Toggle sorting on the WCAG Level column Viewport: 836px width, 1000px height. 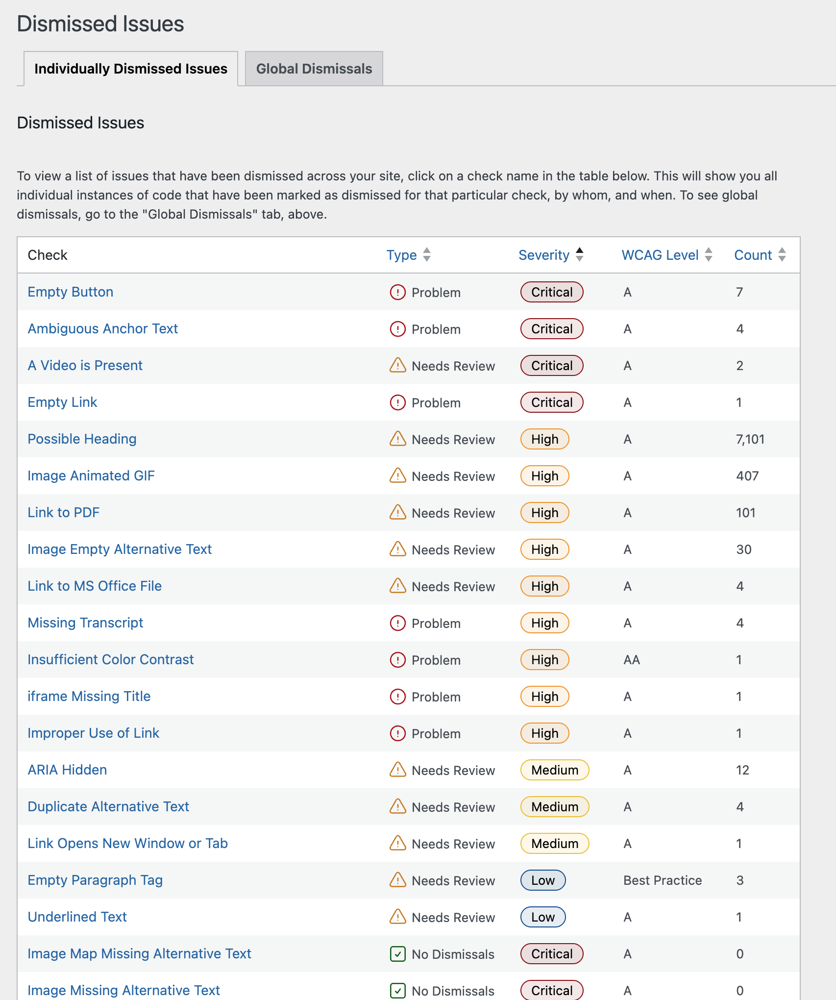[x=665, y=255]
